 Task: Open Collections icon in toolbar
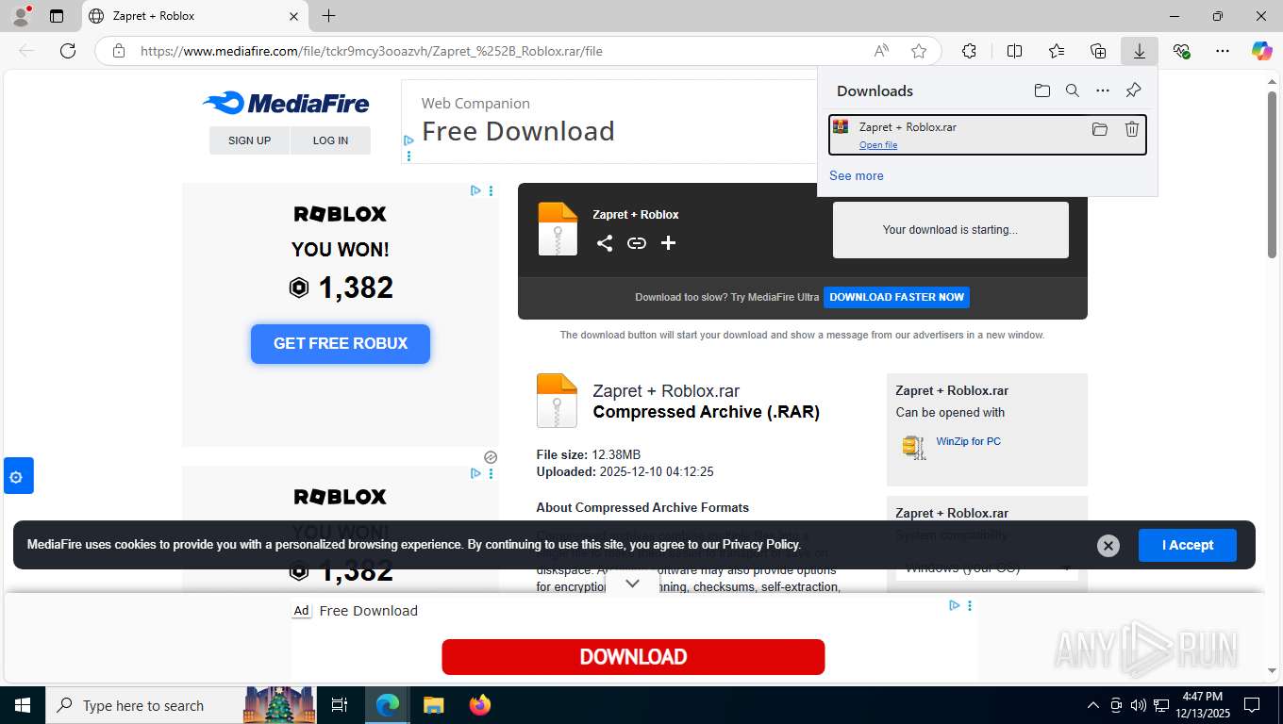(1098, 51)
